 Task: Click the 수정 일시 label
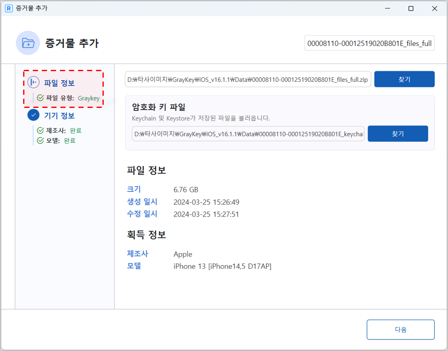coord(142,214)
